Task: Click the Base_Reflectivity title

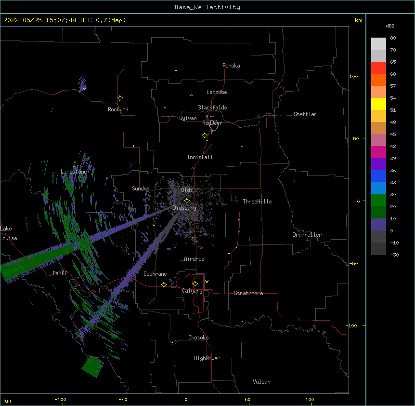Action: click(207, 7)
